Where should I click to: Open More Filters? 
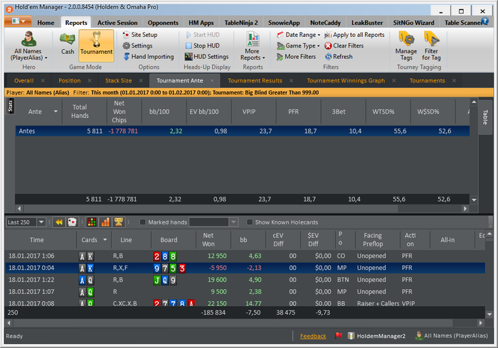[x=296, y=57]
